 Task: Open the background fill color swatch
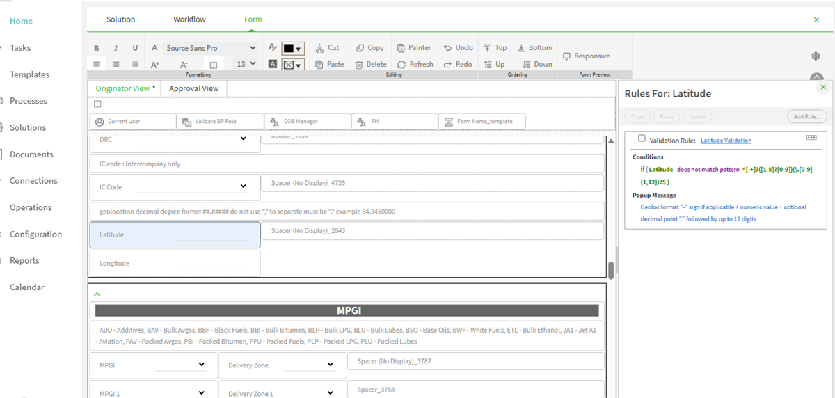pyautogui.click(x=292, y=65)
